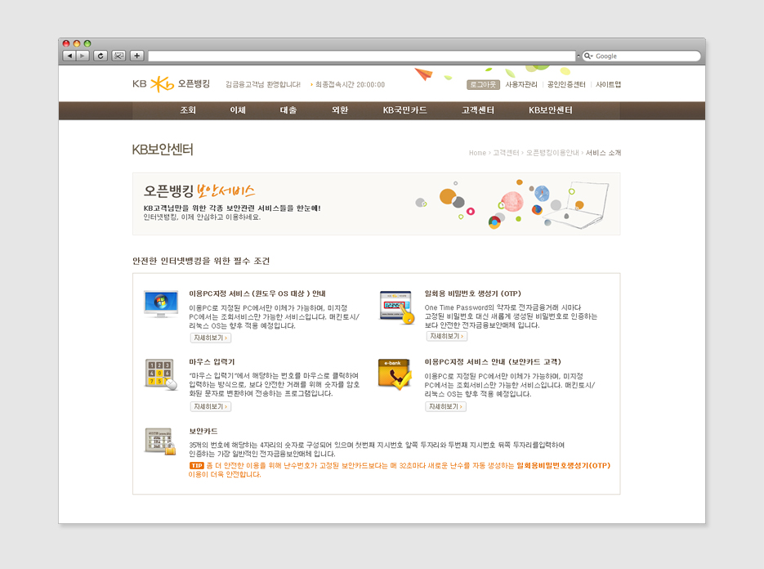Open the 사이트맵 link
The image size is (764, 569).
pyautogui.click(x=608, y=84)
